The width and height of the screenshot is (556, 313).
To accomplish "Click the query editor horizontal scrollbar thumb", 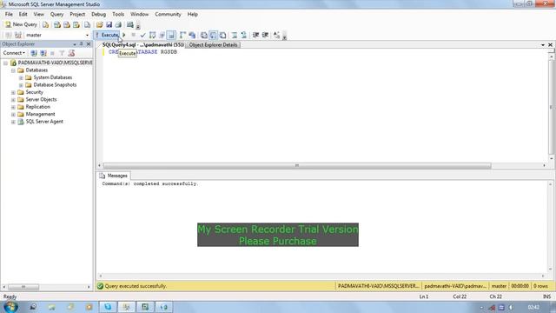I will [297, 166].
